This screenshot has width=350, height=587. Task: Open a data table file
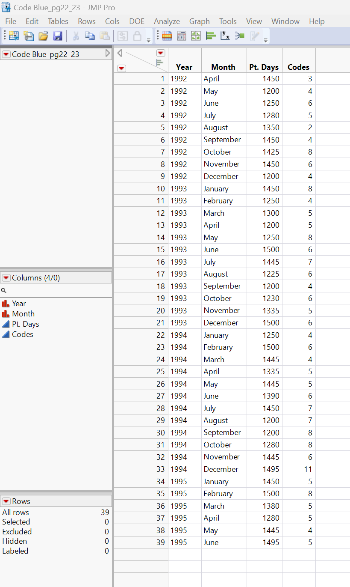tap(43, 36)
